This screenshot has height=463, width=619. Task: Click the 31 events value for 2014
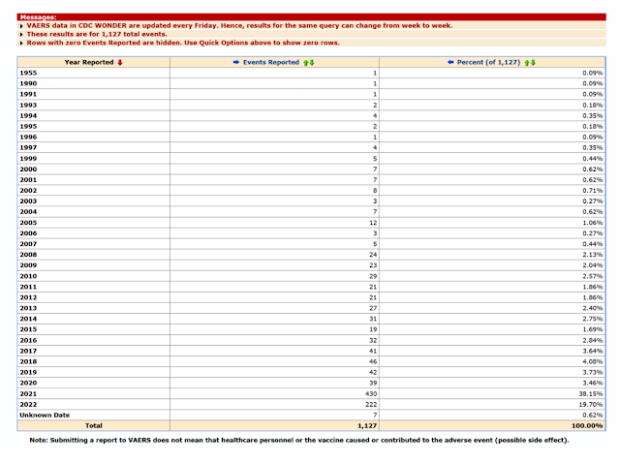373,319
